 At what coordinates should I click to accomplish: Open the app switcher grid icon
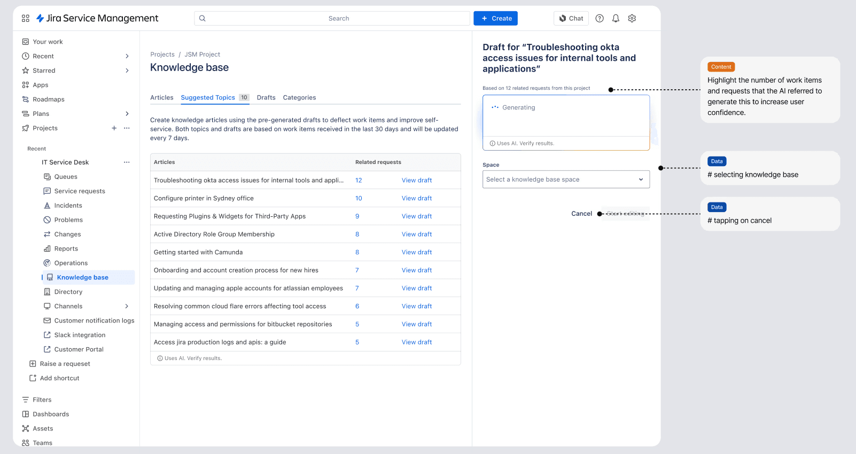25,18
